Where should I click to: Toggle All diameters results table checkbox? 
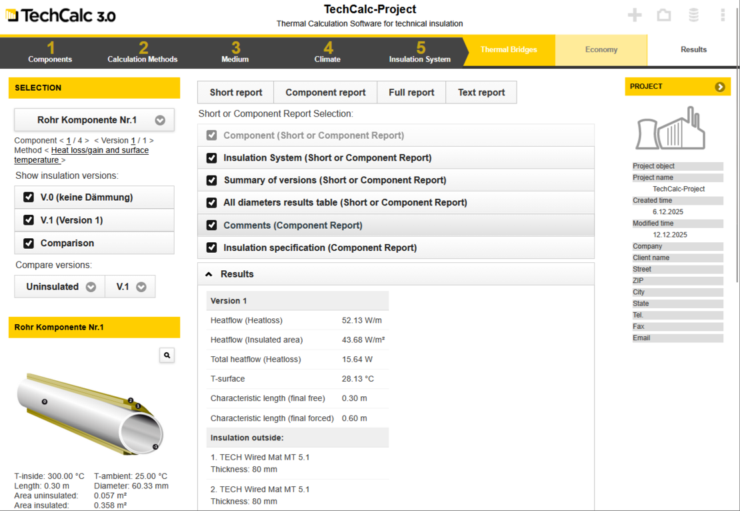point(212,203)
